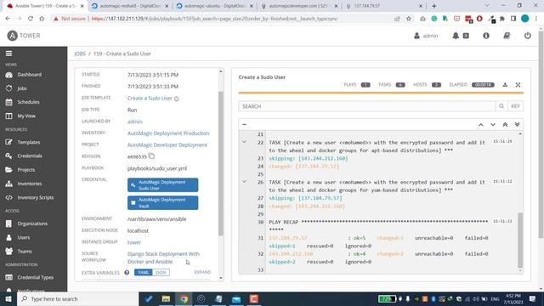Bookmark this page star icon
Viewport: 544px width, 306px height.
[x=409, y=19]
